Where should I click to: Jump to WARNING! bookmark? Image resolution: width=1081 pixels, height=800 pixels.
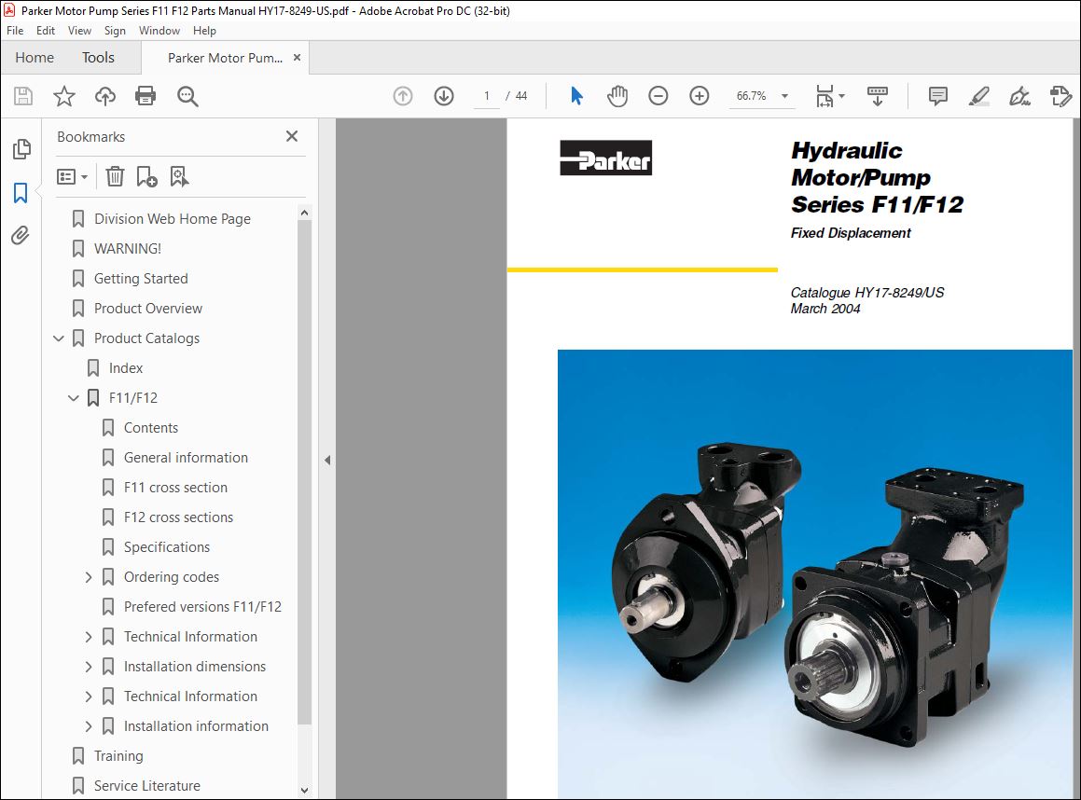[x=128, y=249]
